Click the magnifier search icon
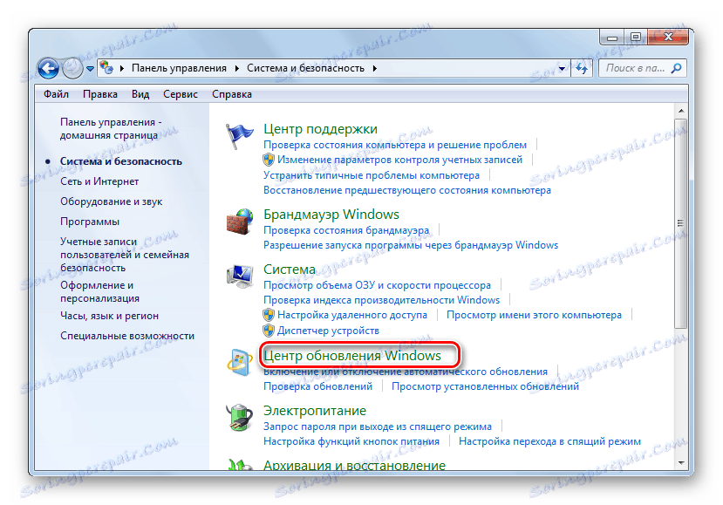Image resolution: width=723 pixels, height=505 pixels. [677, 68]
